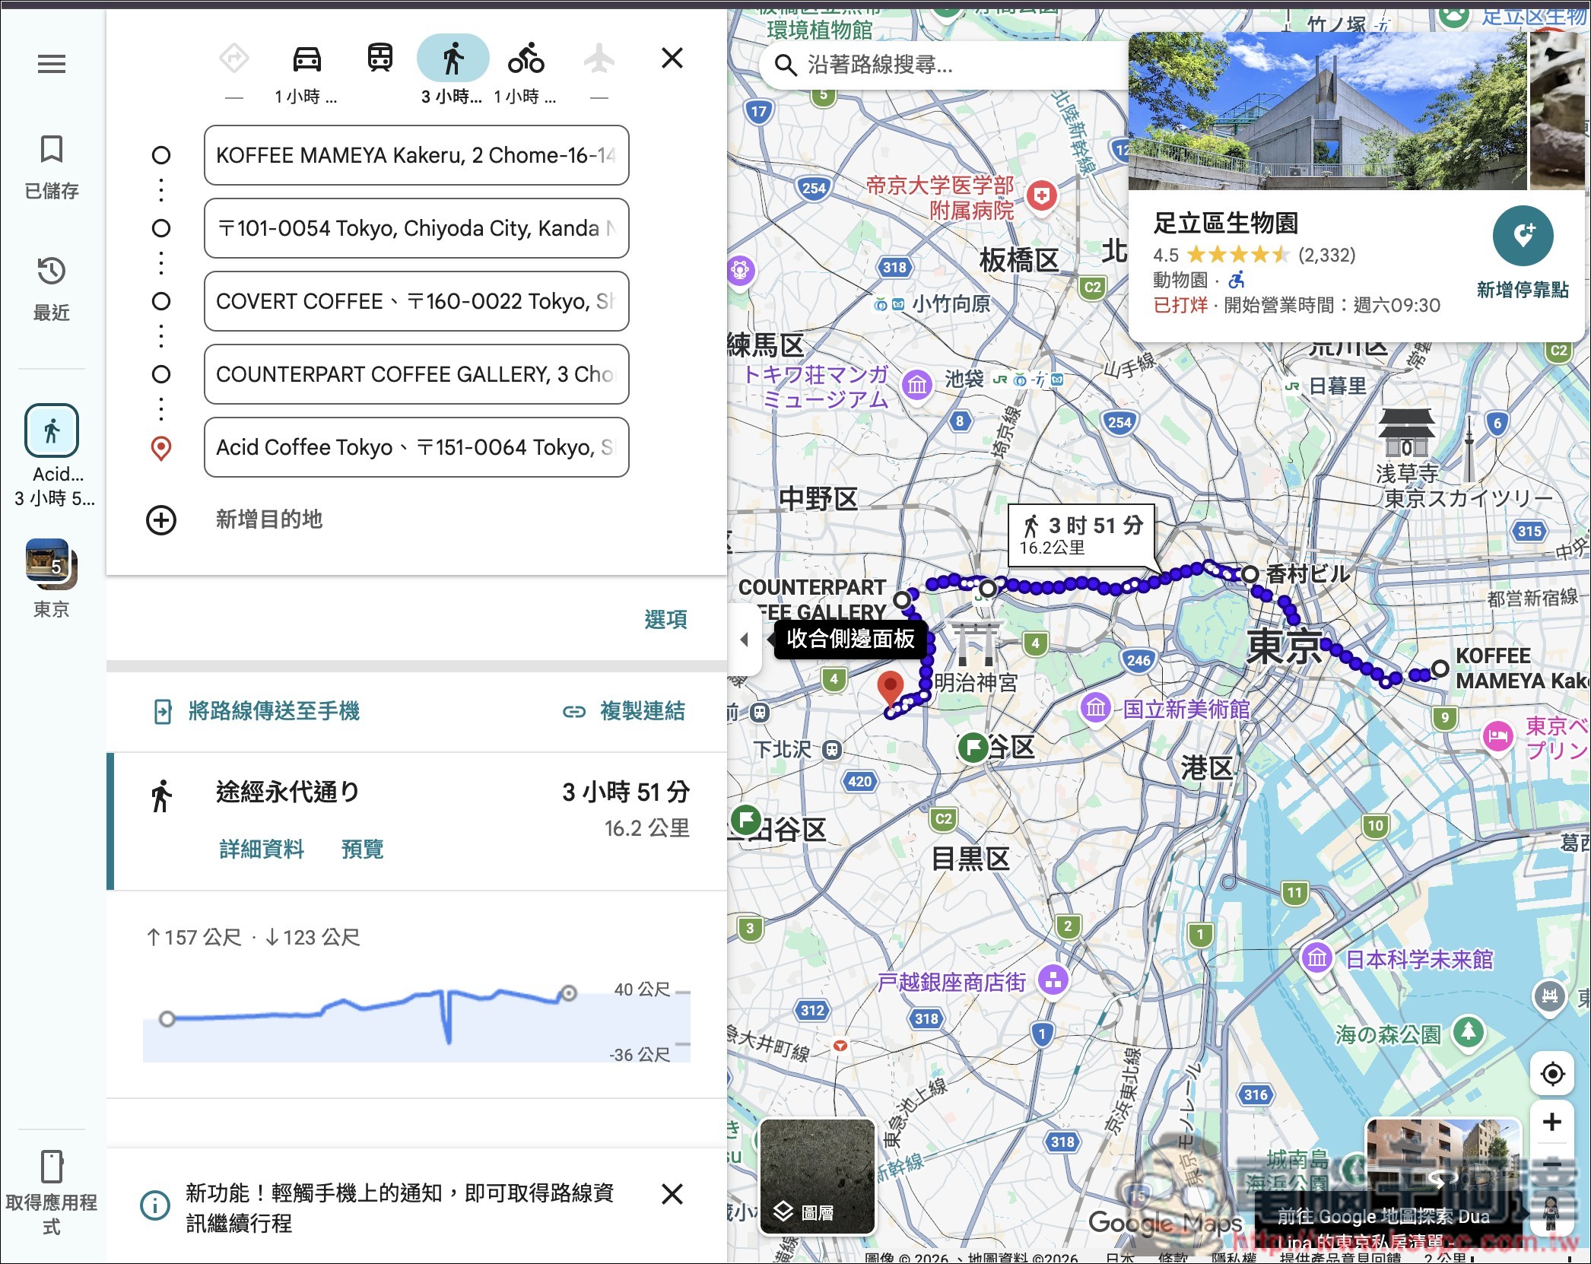Click the 帝京大学医学部附属病院 hospital marker
Viewport: 1591px width, 1264px height.
coord(1042,197)
